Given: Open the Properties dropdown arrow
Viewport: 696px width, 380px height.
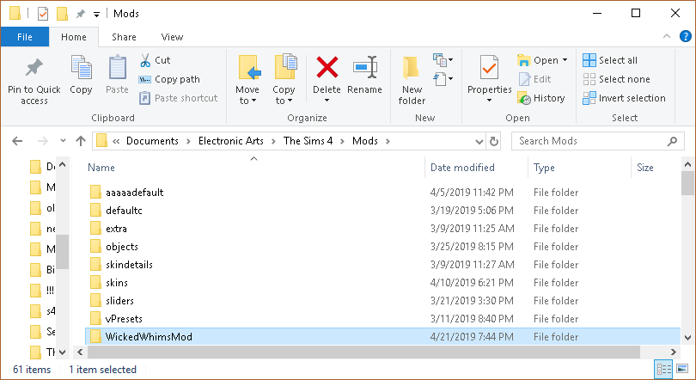Looking at the screenshot, I should 489,101.
